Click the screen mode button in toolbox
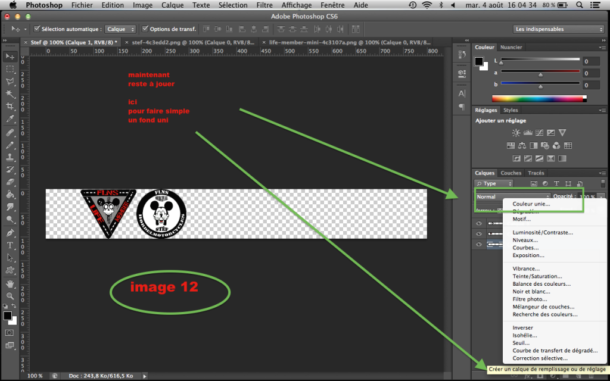Image resolution: width=610 pixels, height=381 pixels. pyautogui.click(x=10, y=345)
